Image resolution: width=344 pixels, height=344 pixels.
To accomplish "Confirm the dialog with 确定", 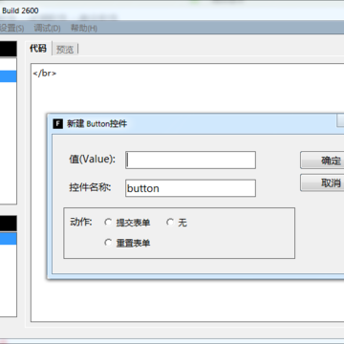I will pos(322,161).
